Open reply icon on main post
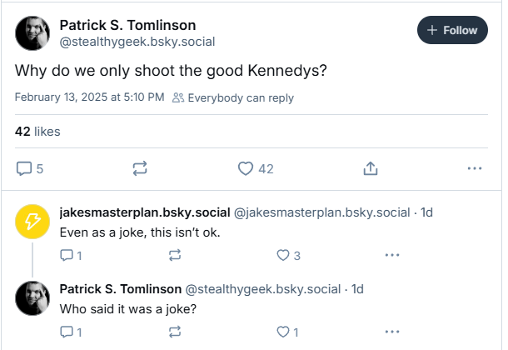Screen dimensions: 508x350 [29, 168]
